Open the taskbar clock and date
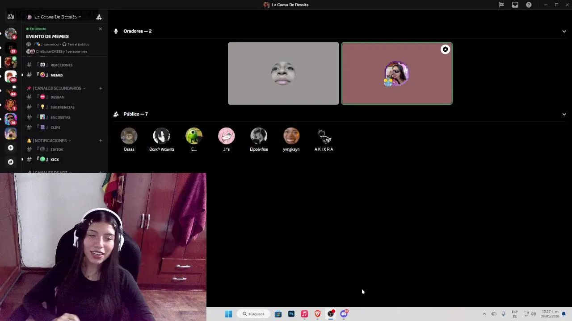 (x=550, y=314)
